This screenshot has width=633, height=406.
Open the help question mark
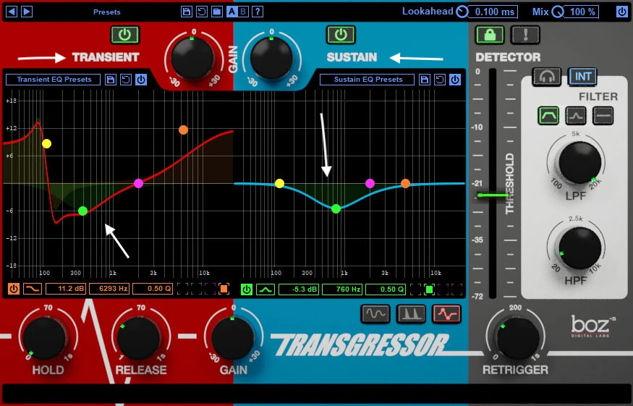(258, 12)
